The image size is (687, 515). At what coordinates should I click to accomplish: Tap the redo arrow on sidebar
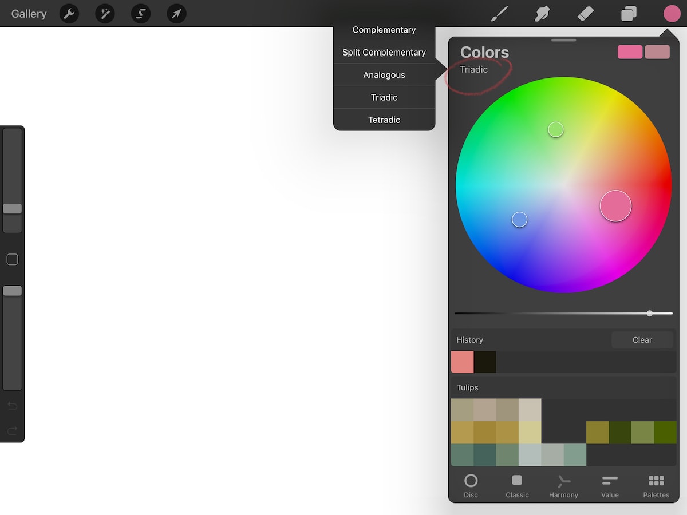pos(12,430)
